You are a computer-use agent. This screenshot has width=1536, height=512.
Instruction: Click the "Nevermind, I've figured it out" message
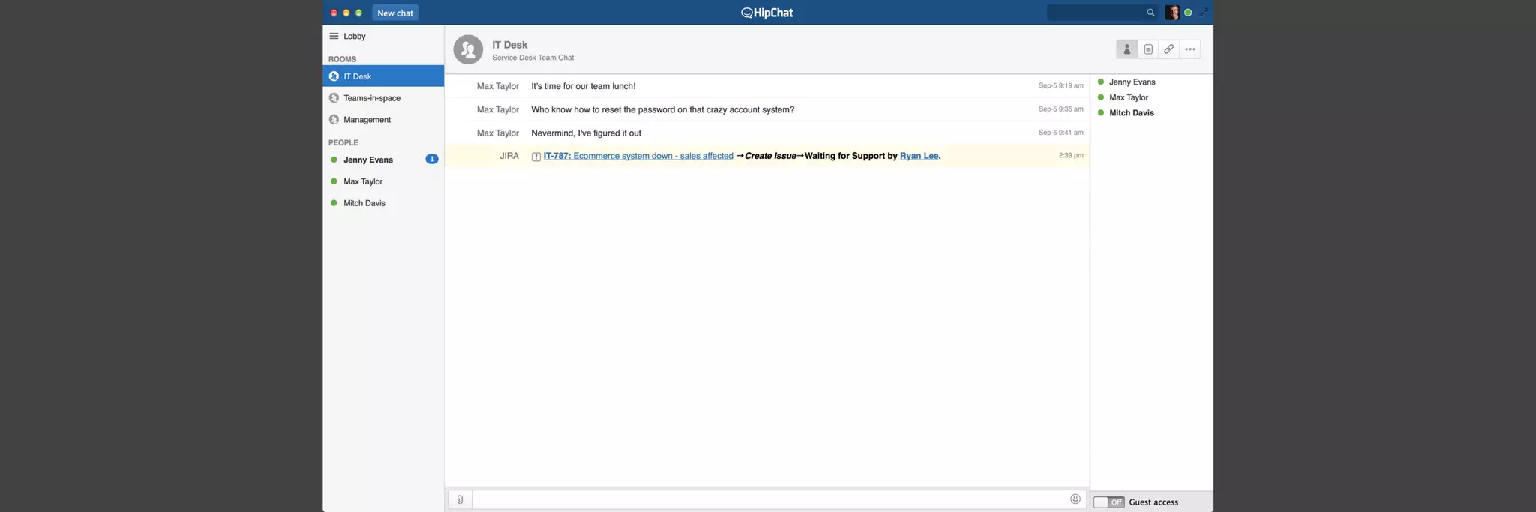586,133
